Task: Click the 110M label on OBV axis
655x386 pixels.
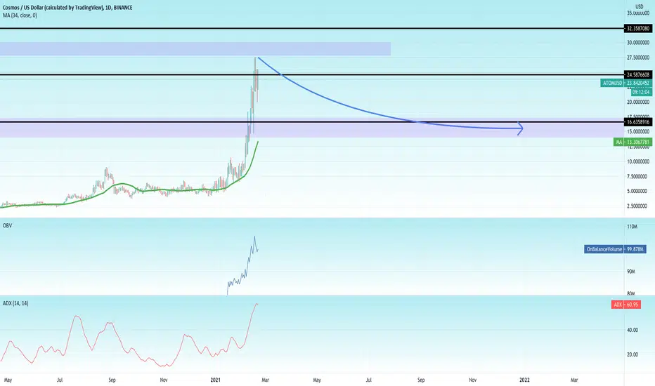Action: click(x=633, y=227)
